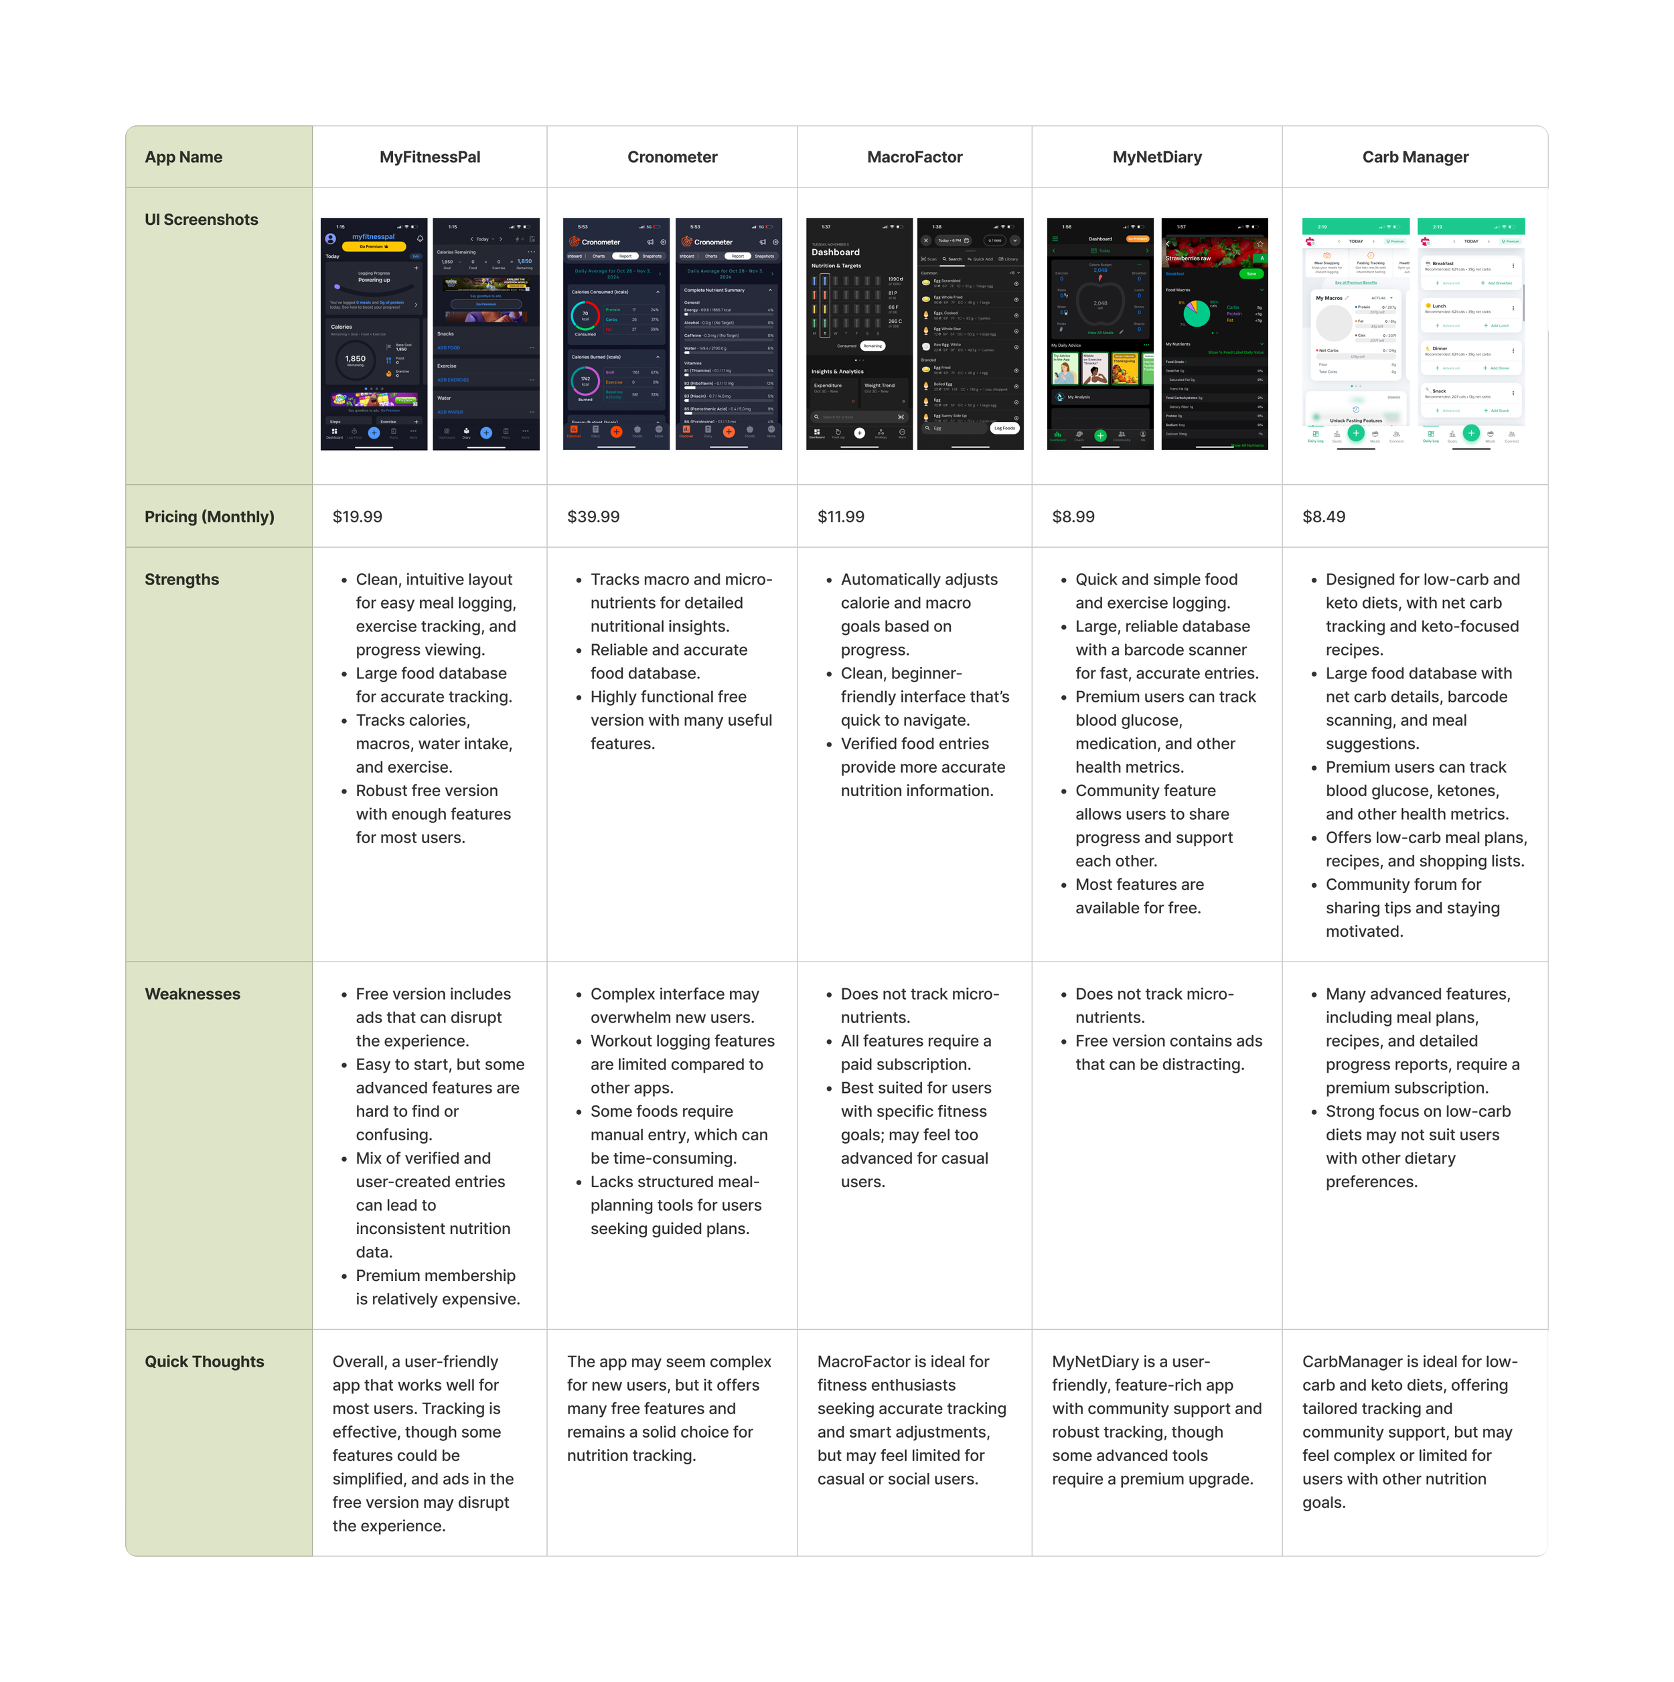Tap the Meal Snapping camera icon in Carb Manager
The width and height of the screenshot is (1674, 1682).
pyautogui.click(x=1328, y=255)
